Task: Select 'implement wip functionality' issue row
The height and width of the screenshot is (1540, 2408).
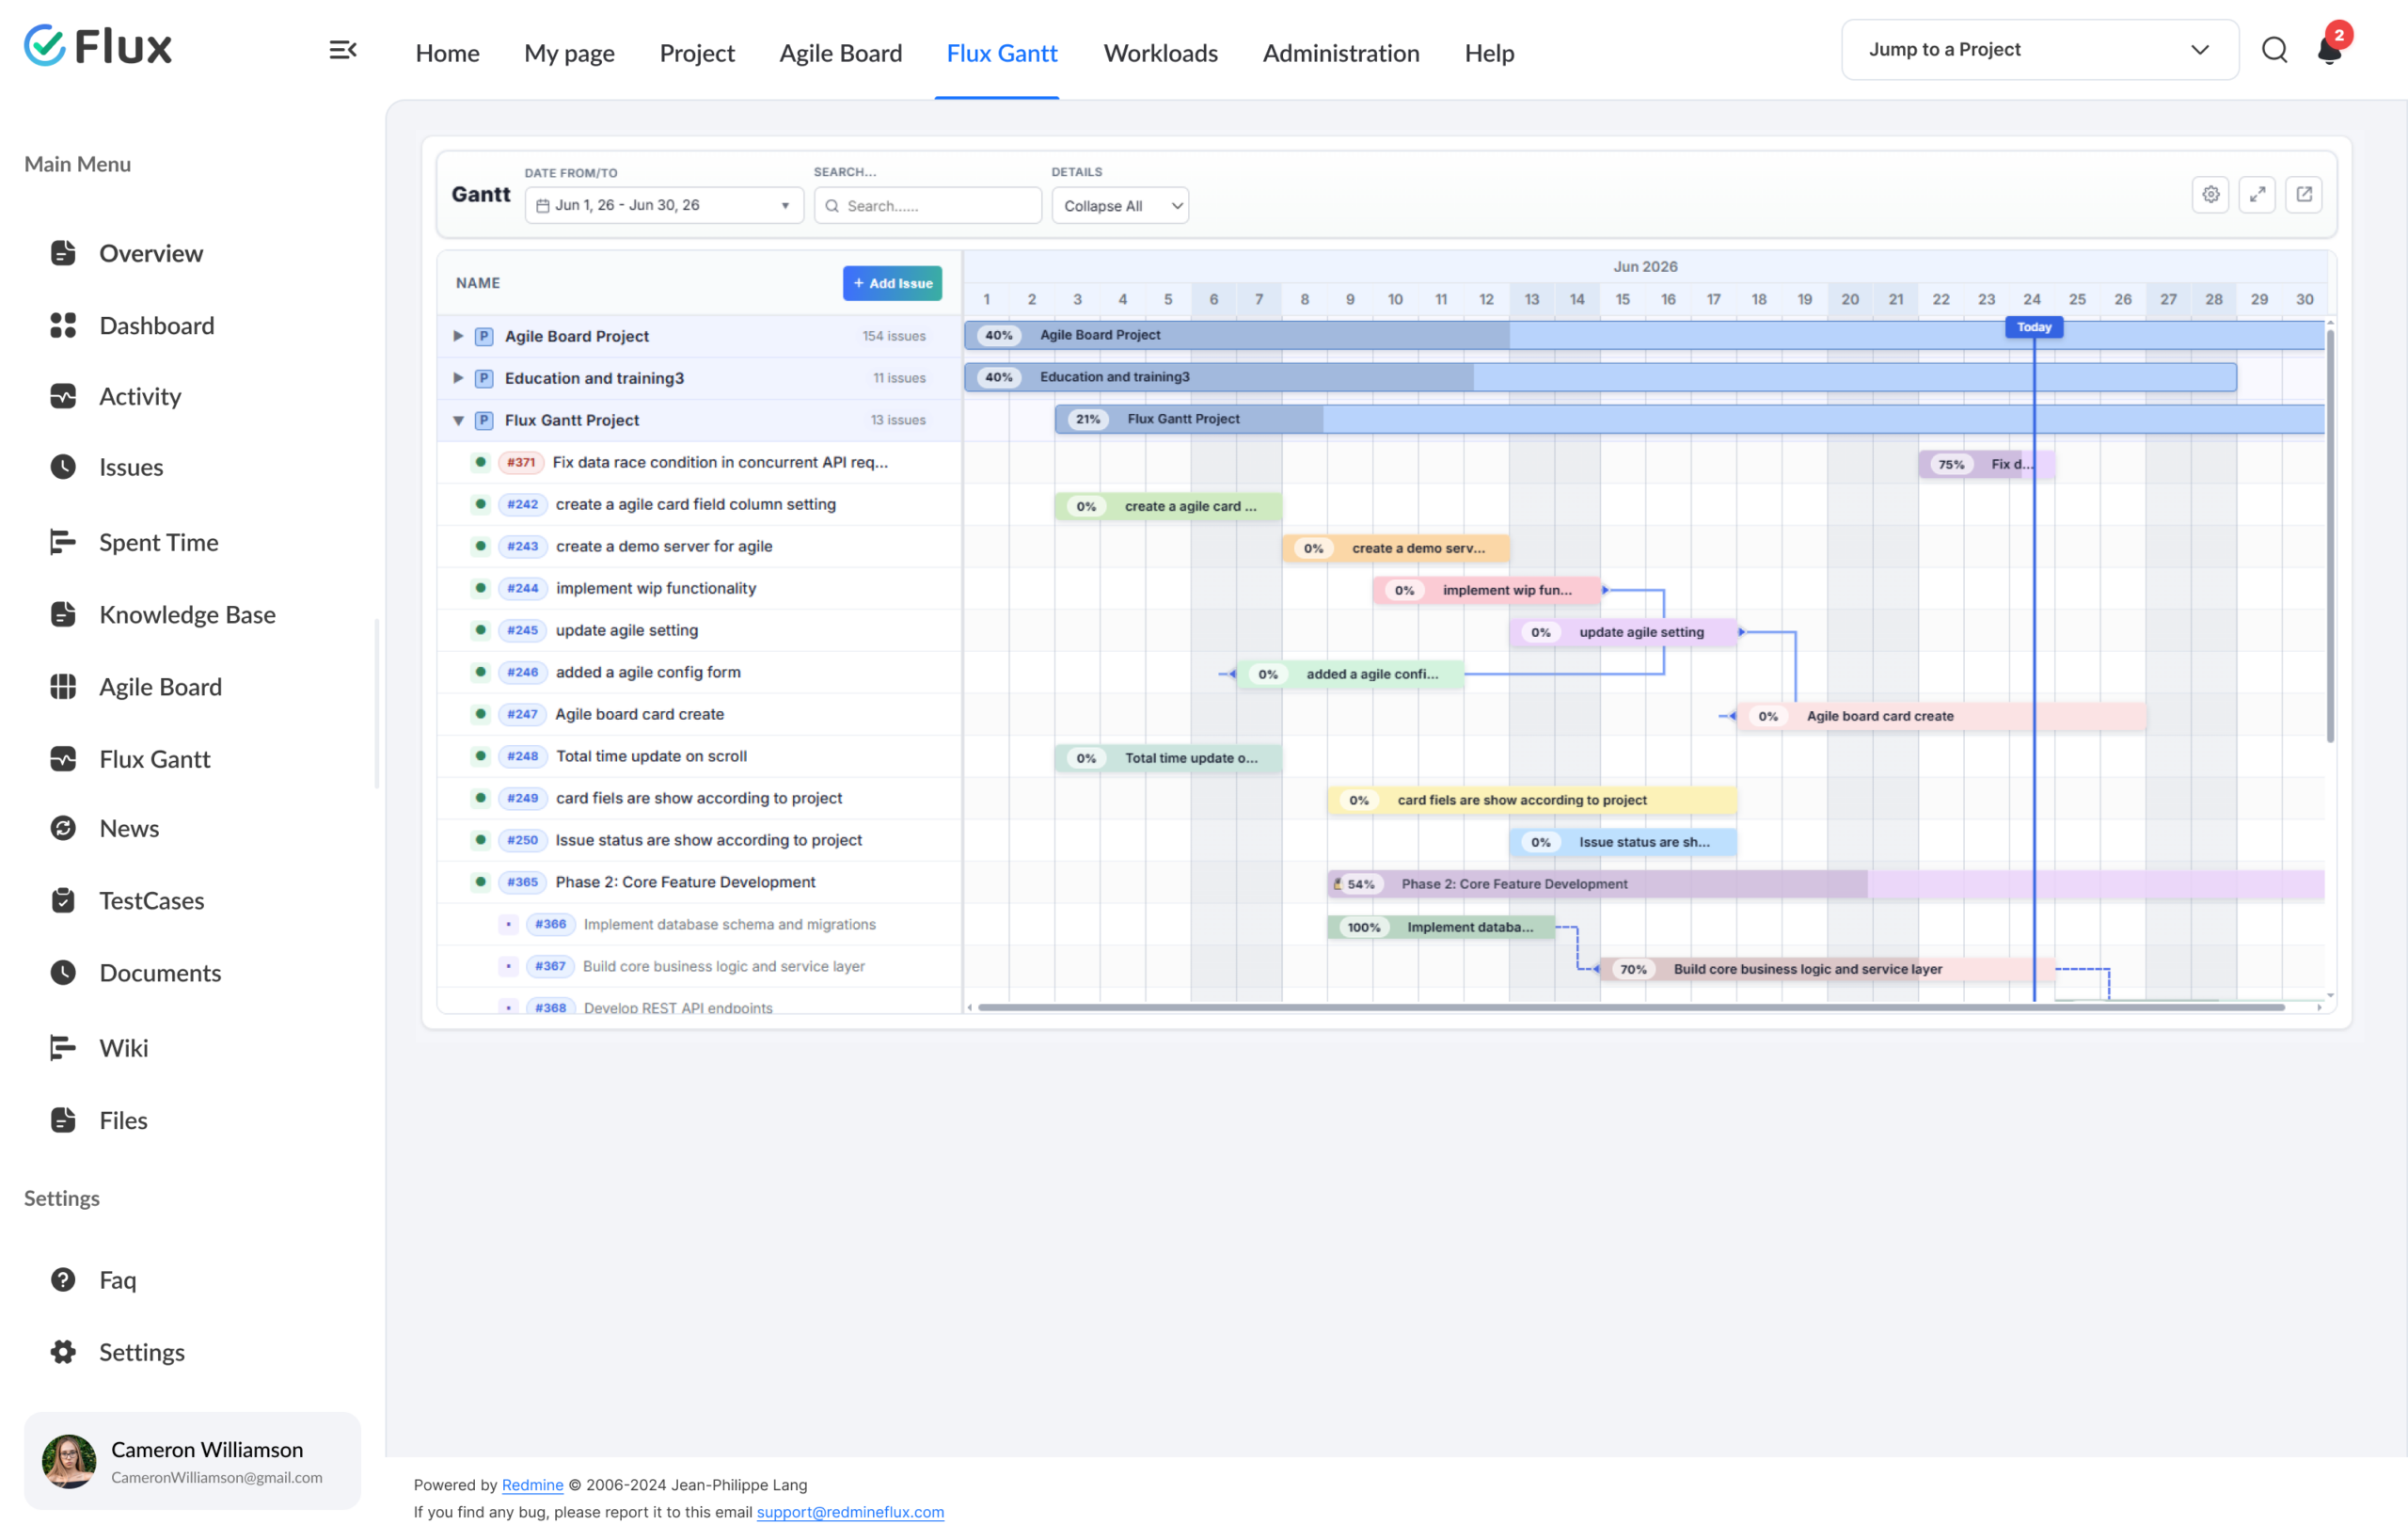Action: tap(699, 588)
